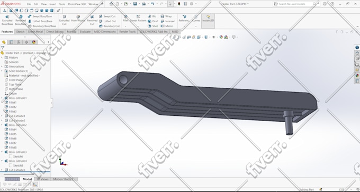The image size is (360, 192).
Task: Click the Home icon in title toolbar
Action: pyautogui.click(x=111, y=4)
